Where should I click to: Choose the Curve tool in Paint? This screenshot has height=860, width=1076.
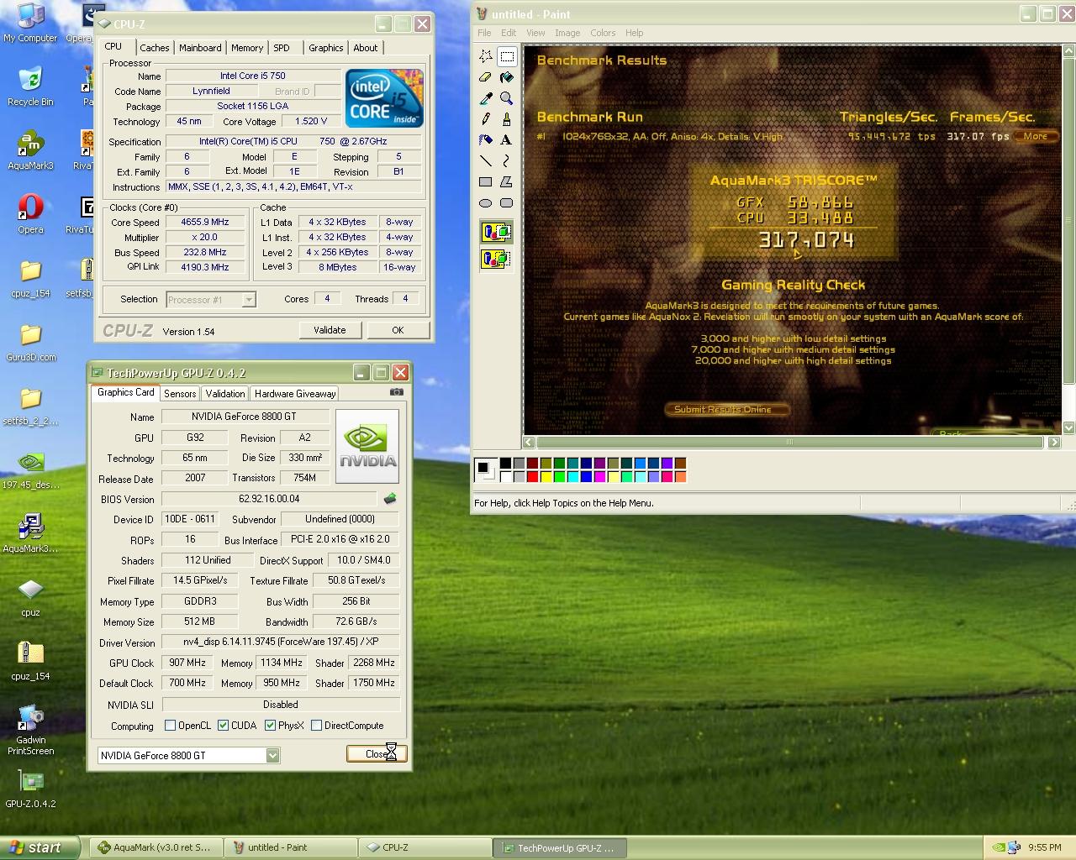click(507, 160)
